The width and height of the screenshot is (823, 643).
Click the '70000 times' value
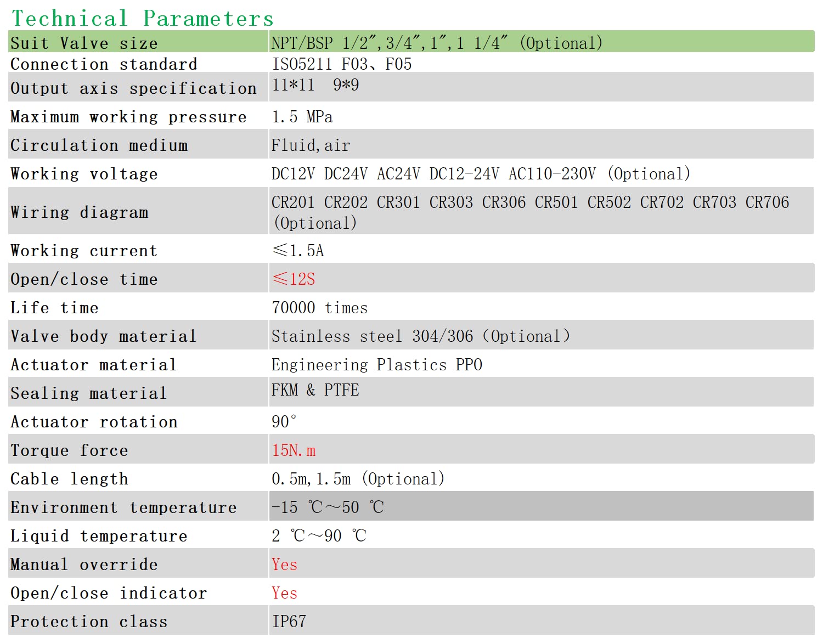click(x=320, y=308)
